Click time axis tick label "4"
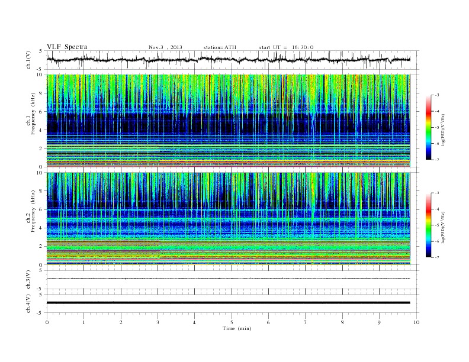469x362 pixels. pyautogui.click(x=194, y=322)
